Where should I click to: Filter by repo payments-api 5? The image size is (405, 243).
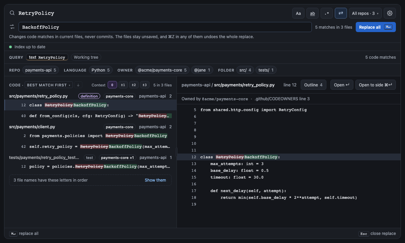41,70
